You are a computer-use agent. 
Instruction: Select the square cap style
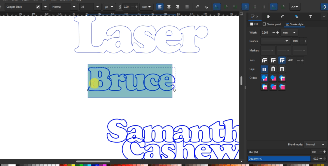point(282,69)
